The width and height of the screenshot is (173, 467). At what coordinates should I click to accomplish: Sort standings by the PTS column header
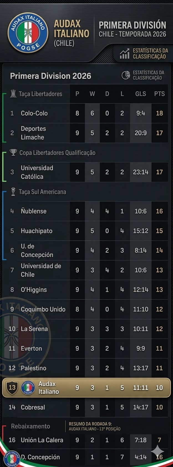[159, 94]
